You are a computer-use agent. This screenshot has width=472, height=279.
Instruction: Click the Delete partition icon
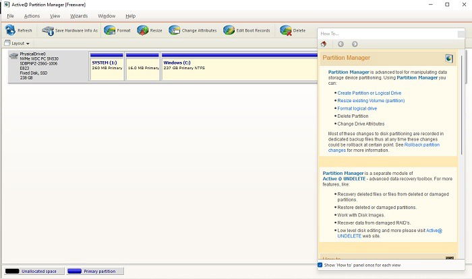pos(286,30)
